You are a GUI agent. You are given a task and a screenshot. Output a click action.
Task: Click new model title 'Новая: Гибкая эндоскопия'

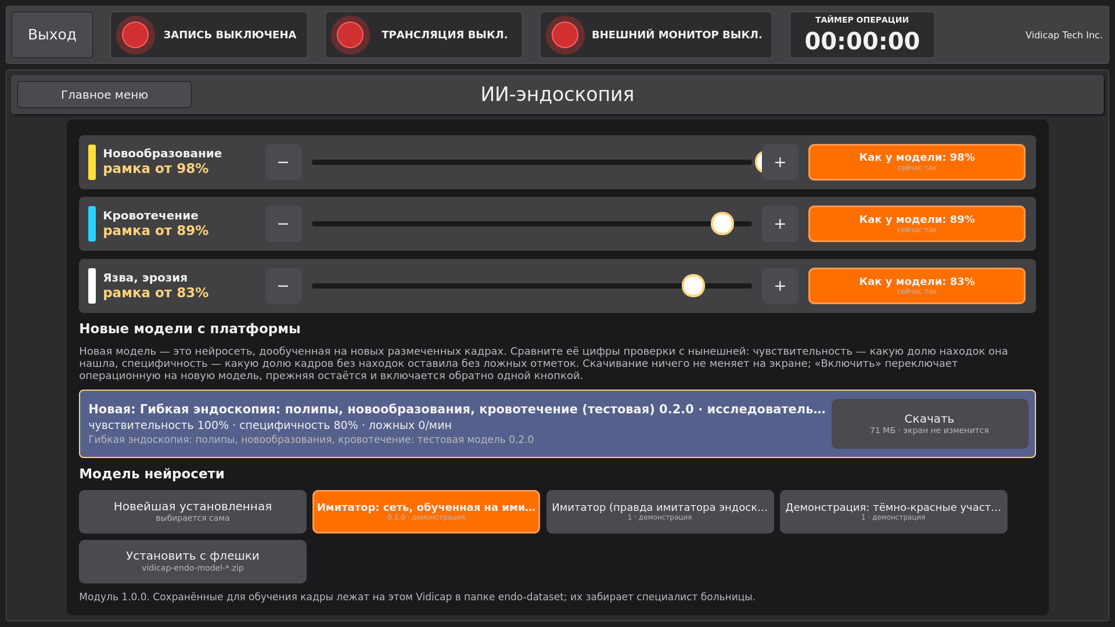(457, 409)
